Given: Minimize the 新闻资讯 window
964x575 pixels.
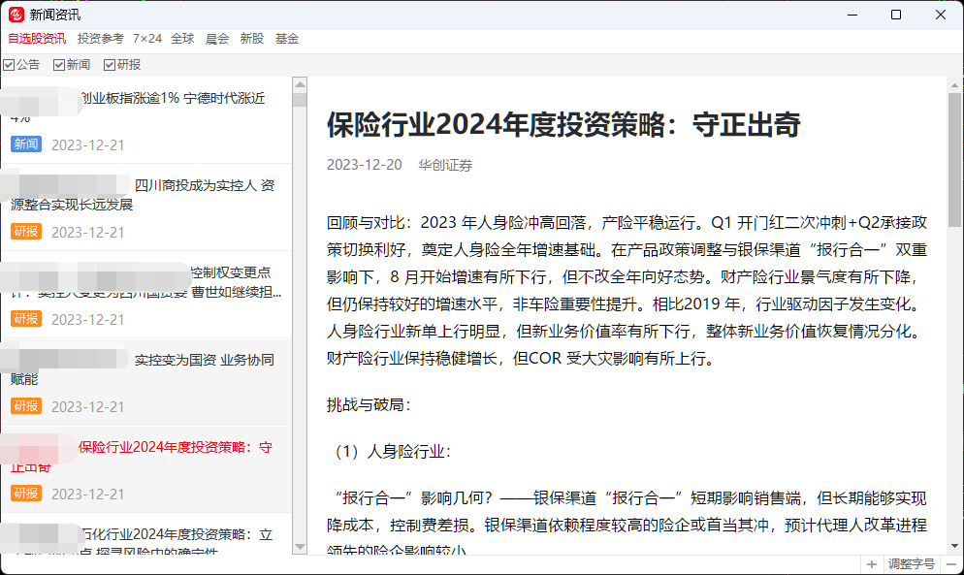Looking at the screenshot, I should point(851,15).
